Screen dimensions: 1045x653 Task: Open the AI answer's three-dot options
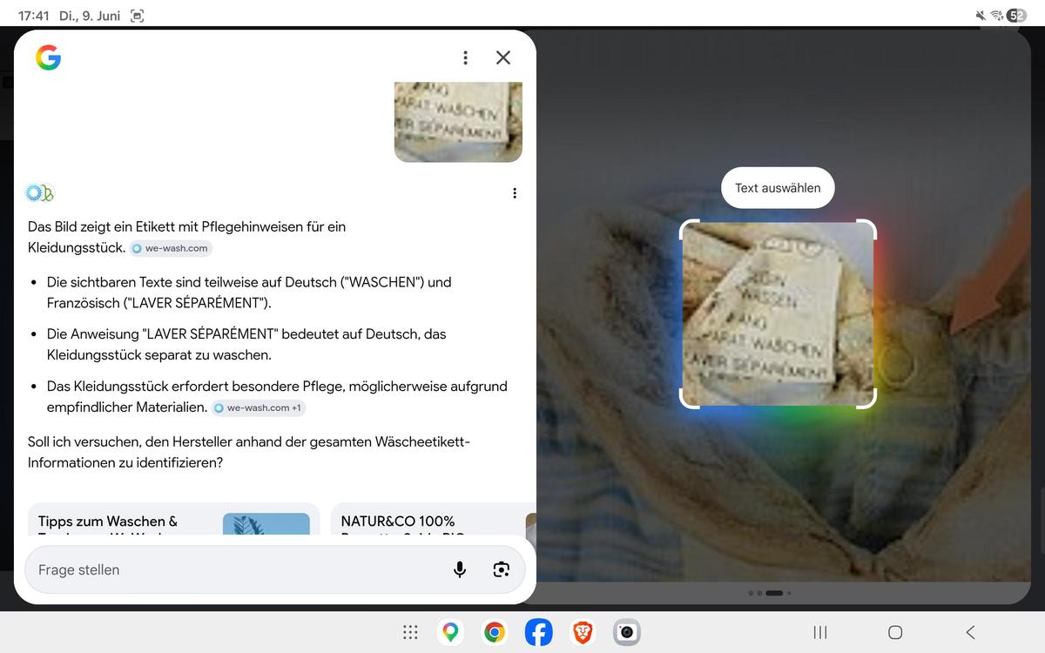[x=515, y=193]
